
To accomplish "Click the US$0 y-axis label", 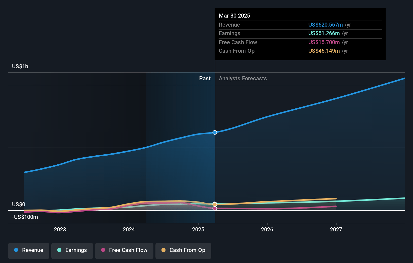I will point(19,205).
